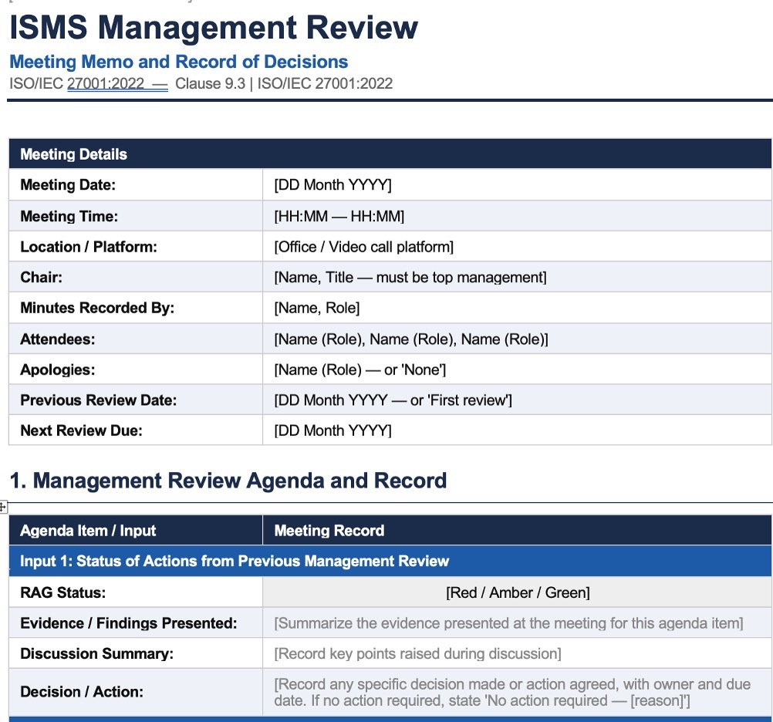Click the 'Discussion Summary:' label

97,653
